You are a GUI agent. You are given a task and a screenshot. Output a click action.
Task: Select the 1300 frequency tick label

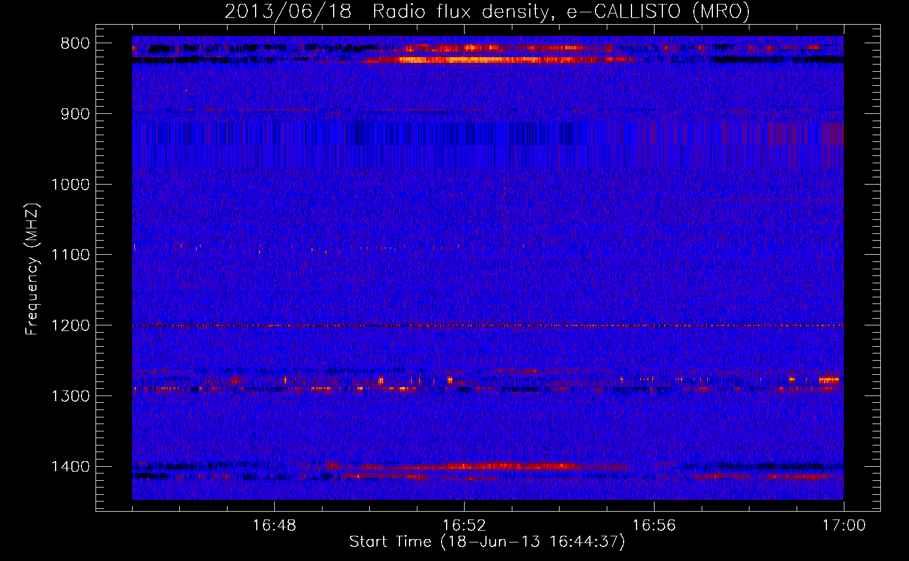pos(71,396)
